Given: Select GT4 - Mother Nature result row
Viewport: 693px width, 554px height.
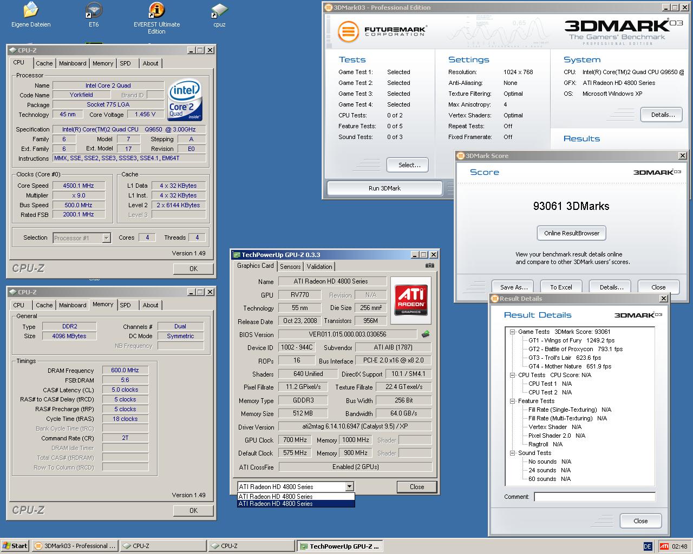Looking at the screenshot, I should pos(570,366).
